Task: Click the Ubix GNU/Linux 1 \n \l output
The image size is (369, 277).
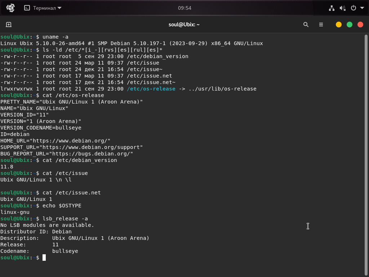Action: point(36,180)
